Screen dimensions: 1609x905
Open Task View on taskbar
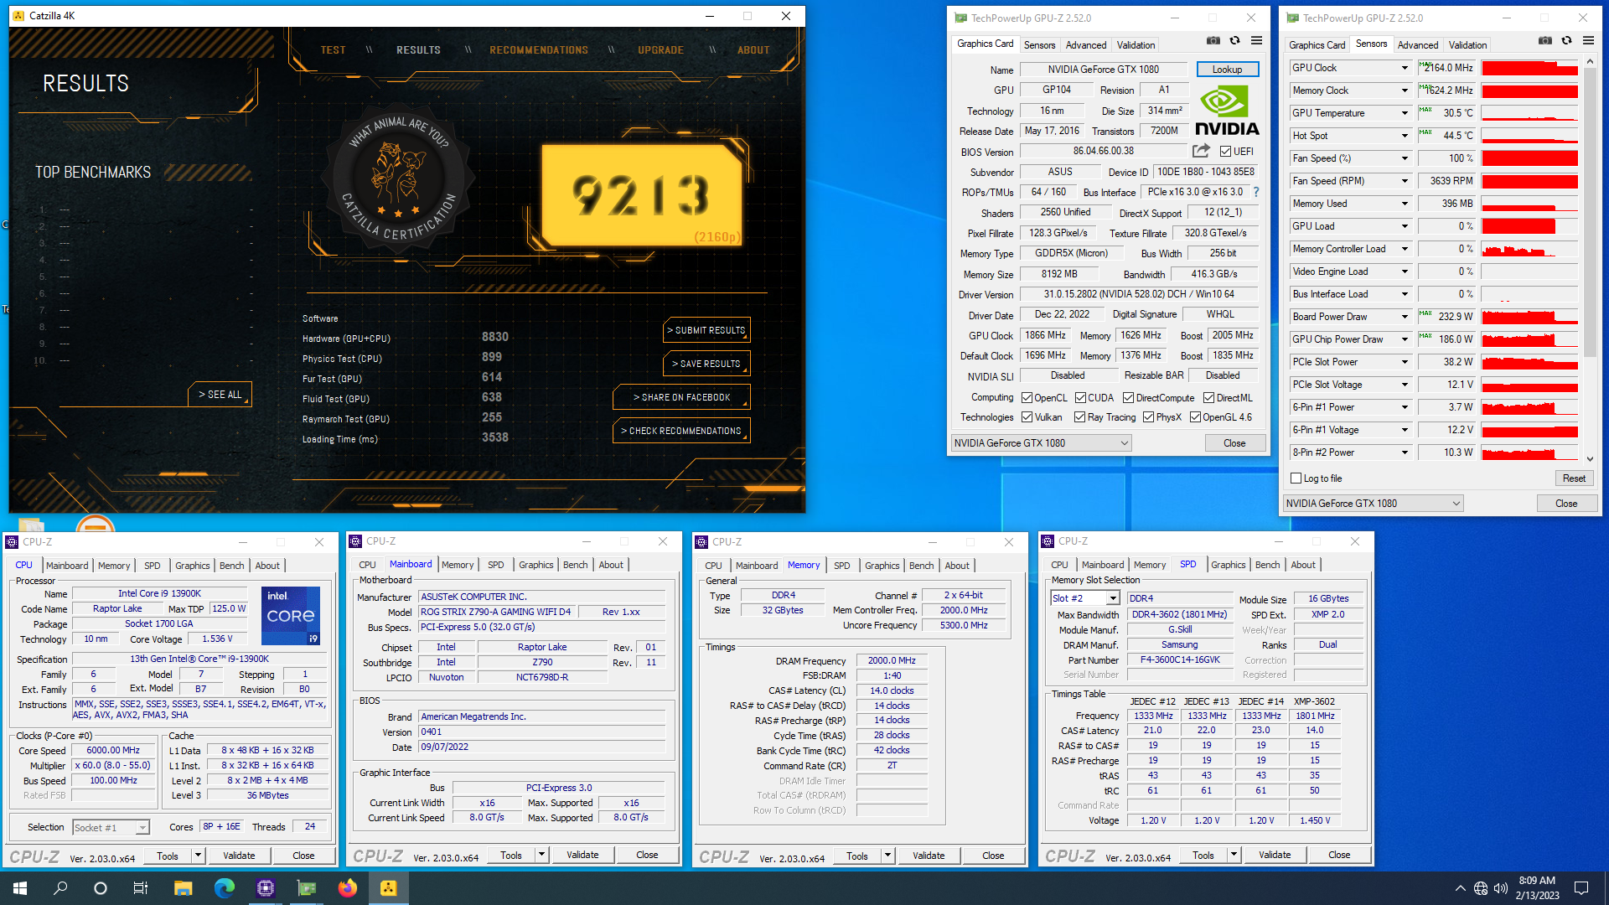141,888
